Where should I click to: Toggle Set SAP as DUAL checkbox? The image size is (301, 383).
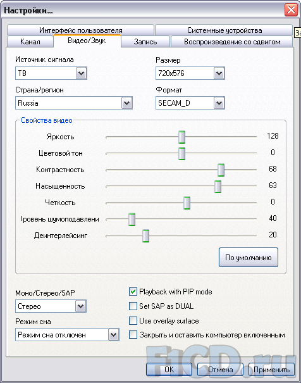point(133,306)
